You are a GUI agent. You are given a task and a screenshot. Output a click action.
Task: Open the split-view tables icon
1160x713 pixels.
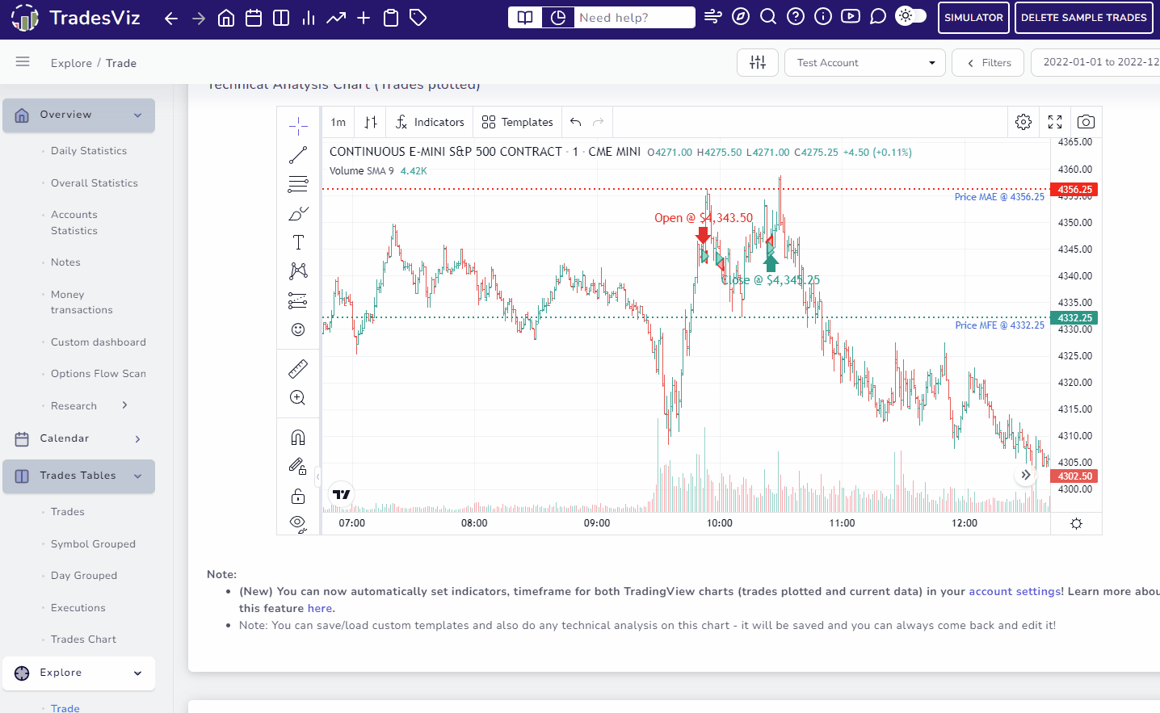(281, 18)
